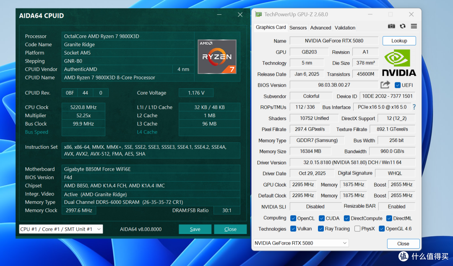This screenshot has height=266, width=453.
Task: Click the Shaders value 10752 Unified
Action: [314, 118]
